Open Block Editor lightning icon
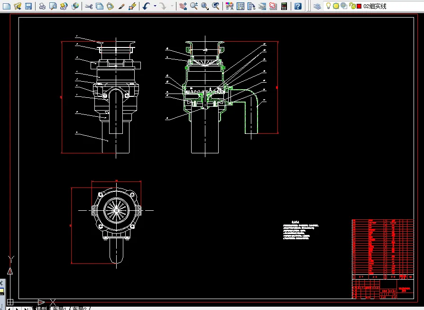The width and height of the screenshot is (424, 310). click(132, 6)
